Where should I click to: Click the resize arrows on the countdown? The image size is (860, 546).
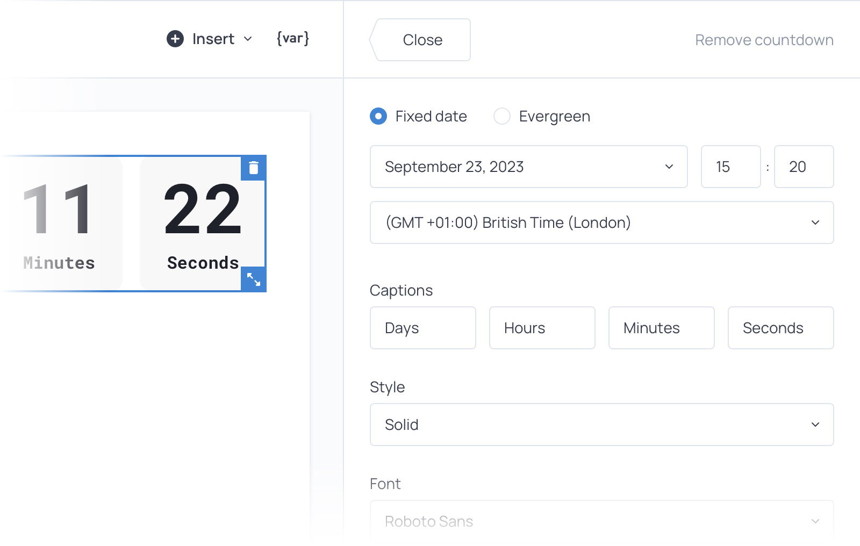coord(254,279)
